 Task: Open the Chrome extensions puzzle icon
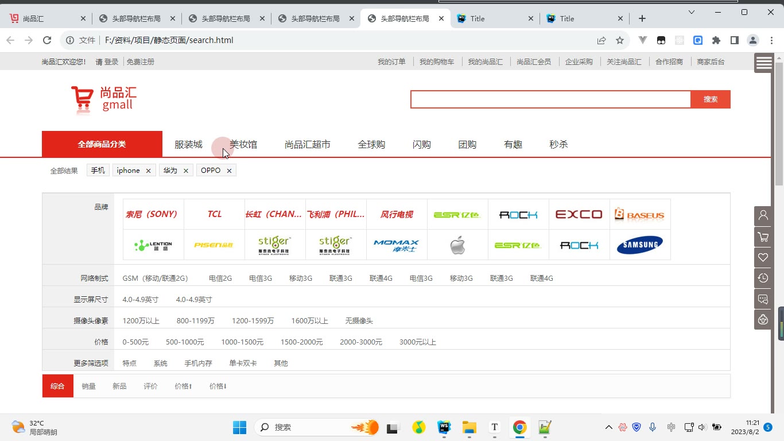tap(716, 40)
